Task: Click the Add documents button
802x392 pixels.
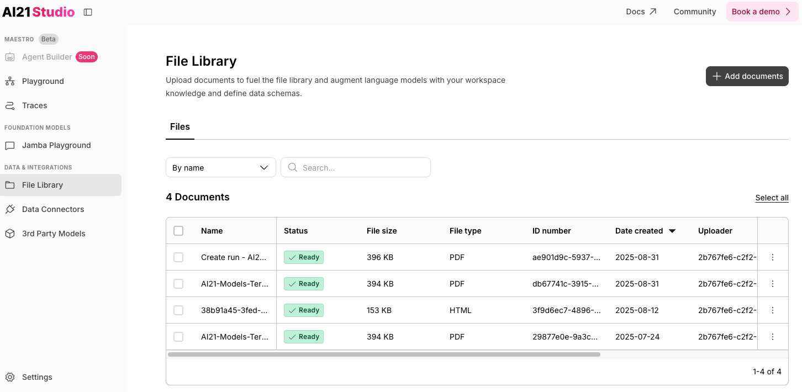Action: coord(747,76)
